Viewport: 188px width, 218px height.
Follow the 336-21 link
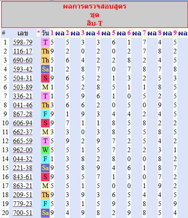23,96
